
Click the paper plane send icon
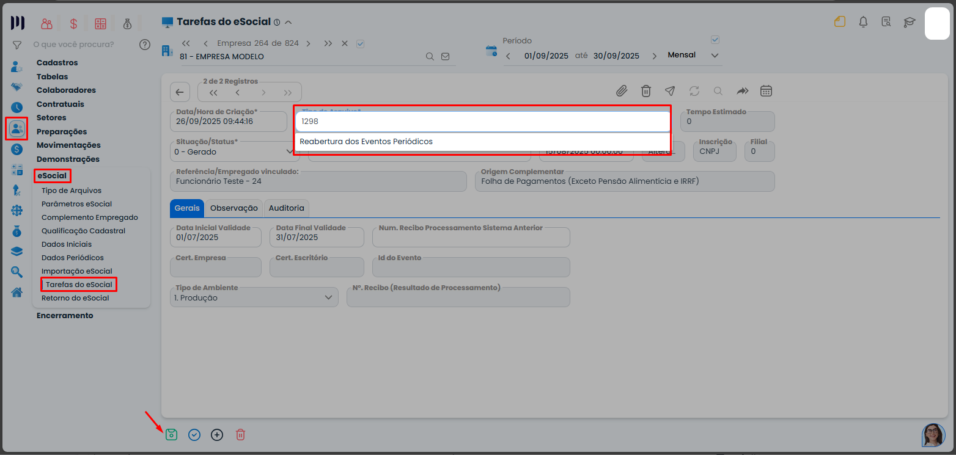(670, 91)
